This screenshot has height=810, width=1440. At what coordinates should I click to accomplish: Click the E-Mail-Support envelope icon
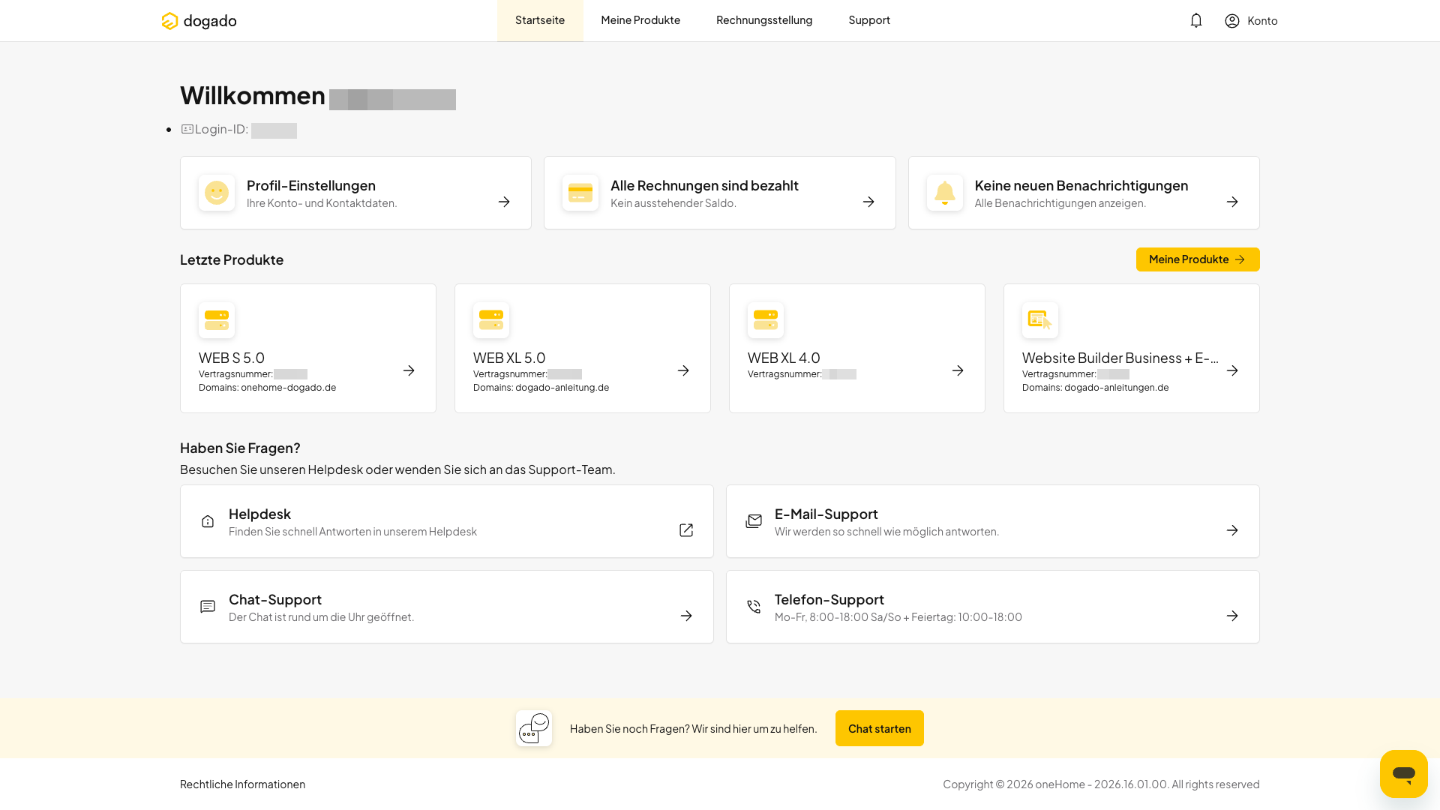754,521
